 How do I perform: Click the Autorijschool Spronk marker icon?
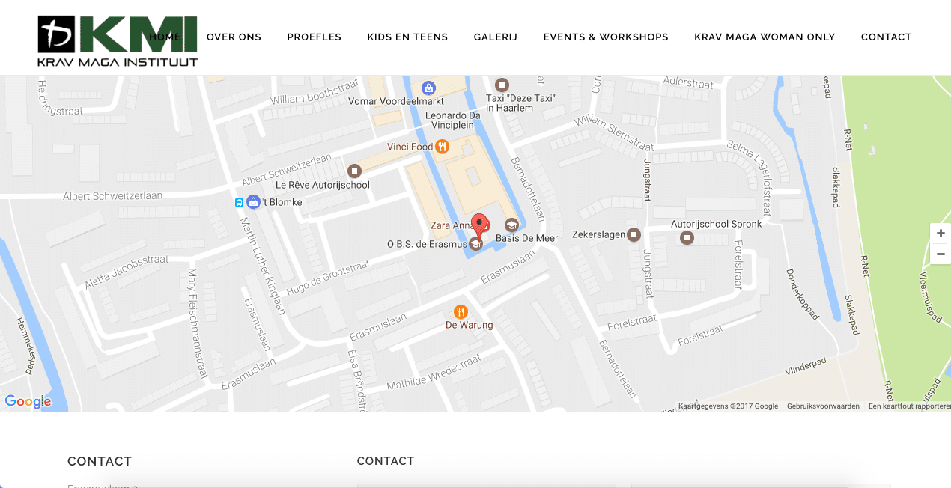(687, 238)
